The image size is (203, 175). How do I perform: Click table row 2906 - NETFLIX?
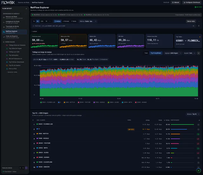point(116,134)
